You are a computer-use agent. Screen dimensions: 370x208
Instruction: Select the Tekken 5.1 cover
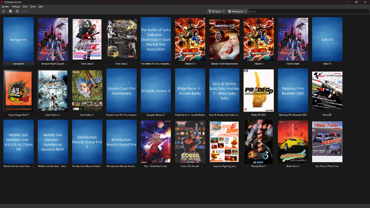(190, 39)
